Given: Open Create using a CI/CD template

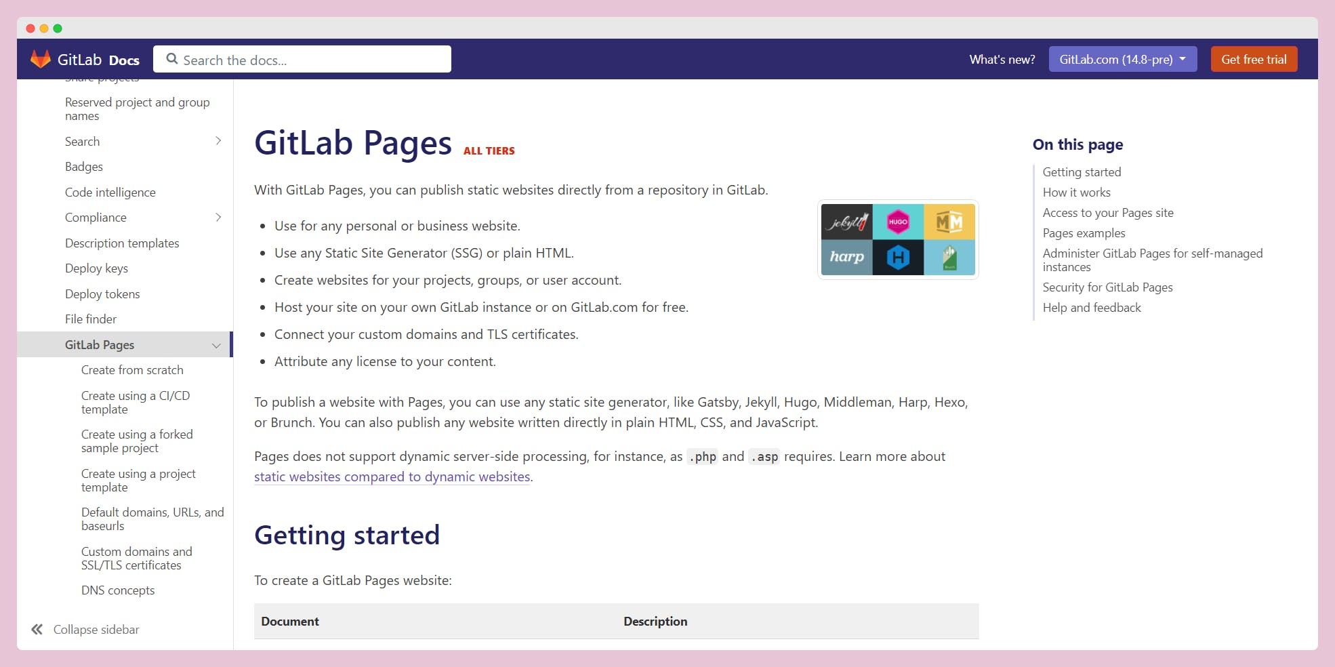Looking at the screenshot, I should click(x=136, y=402).
